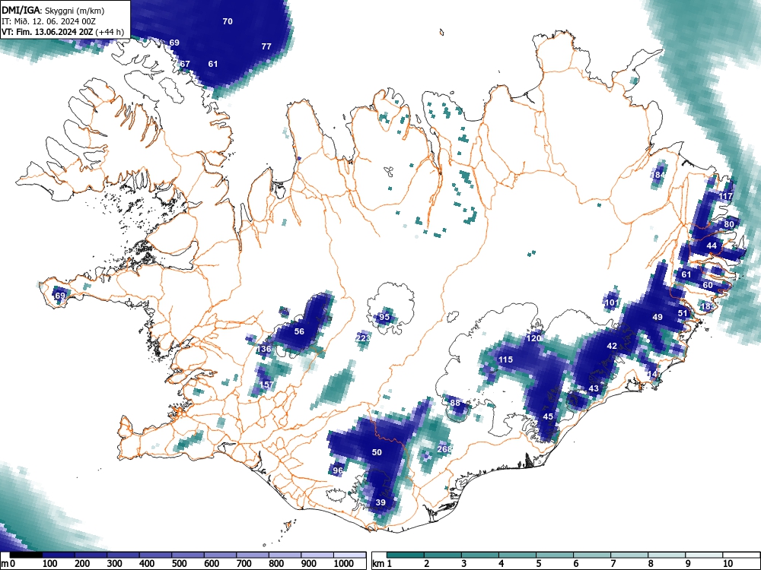
Task: Click the 7 tick label on the kilometer legend
Action: pos(613,564)
